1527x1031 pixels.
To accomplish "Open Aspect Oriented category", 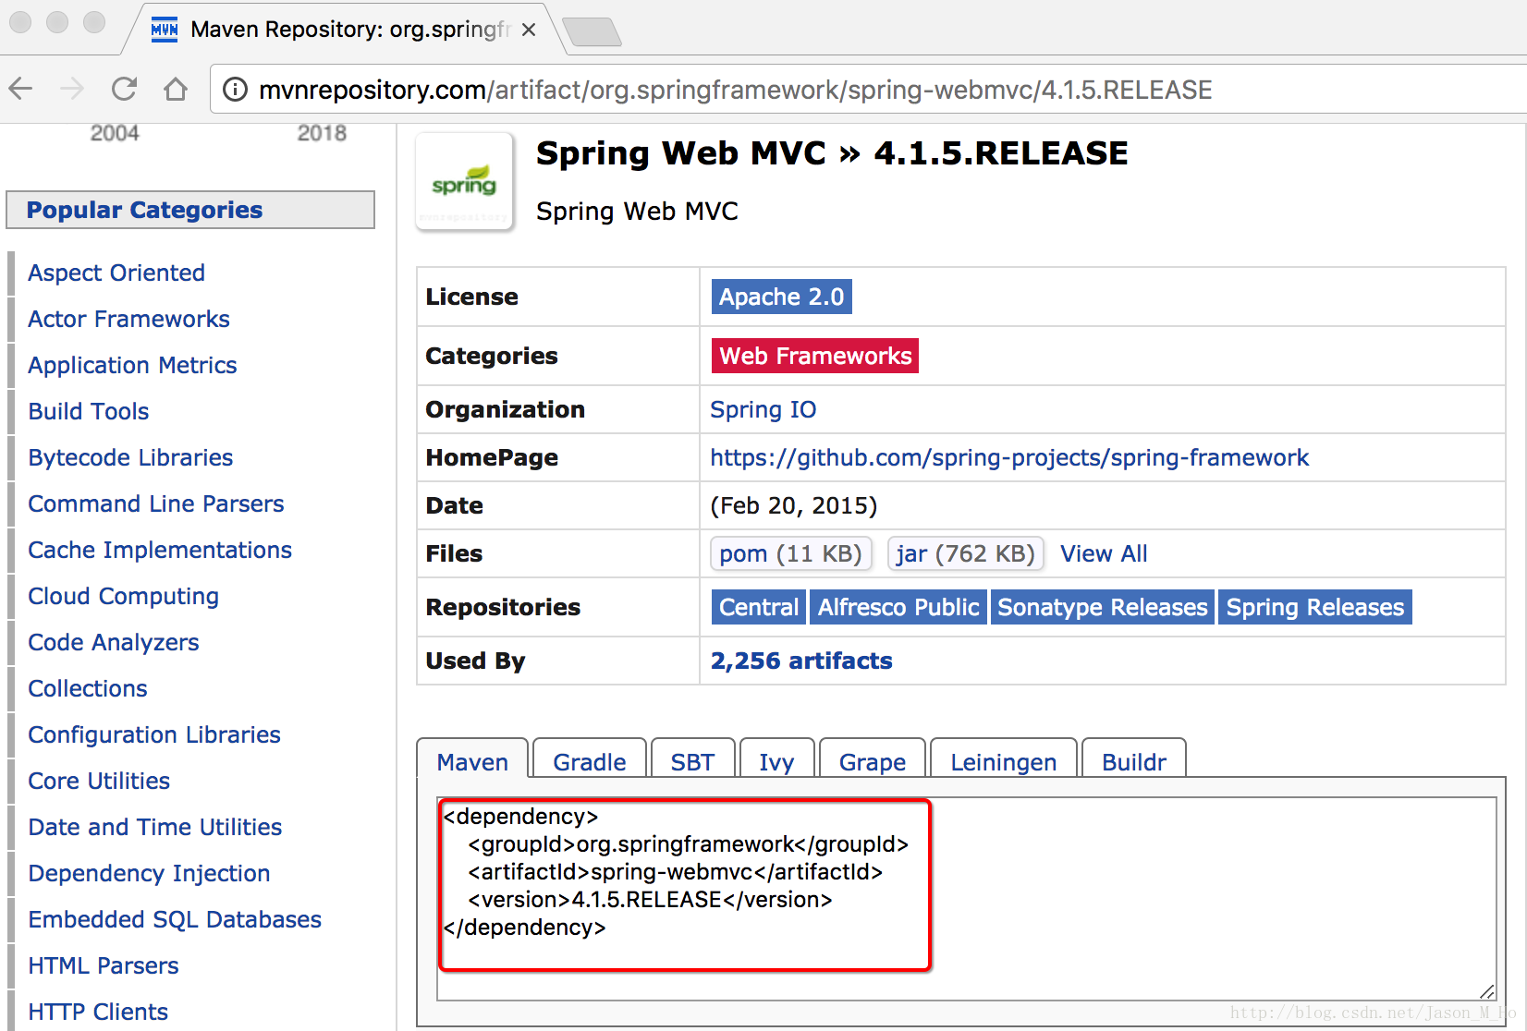I will pos(116,273).
